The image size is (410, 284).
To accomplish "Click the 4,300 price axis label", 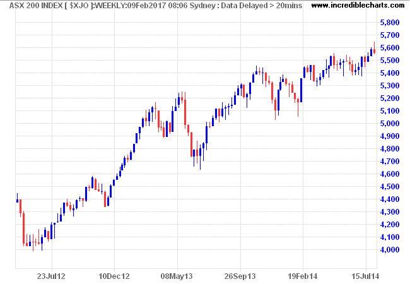I will (390, 212).
